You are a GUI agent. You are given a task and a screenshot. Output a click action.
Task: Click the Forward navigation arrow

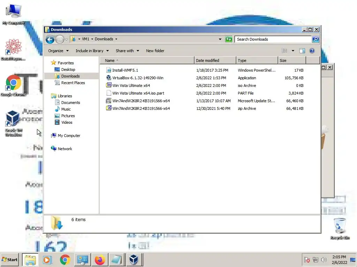tap(60, 40)
